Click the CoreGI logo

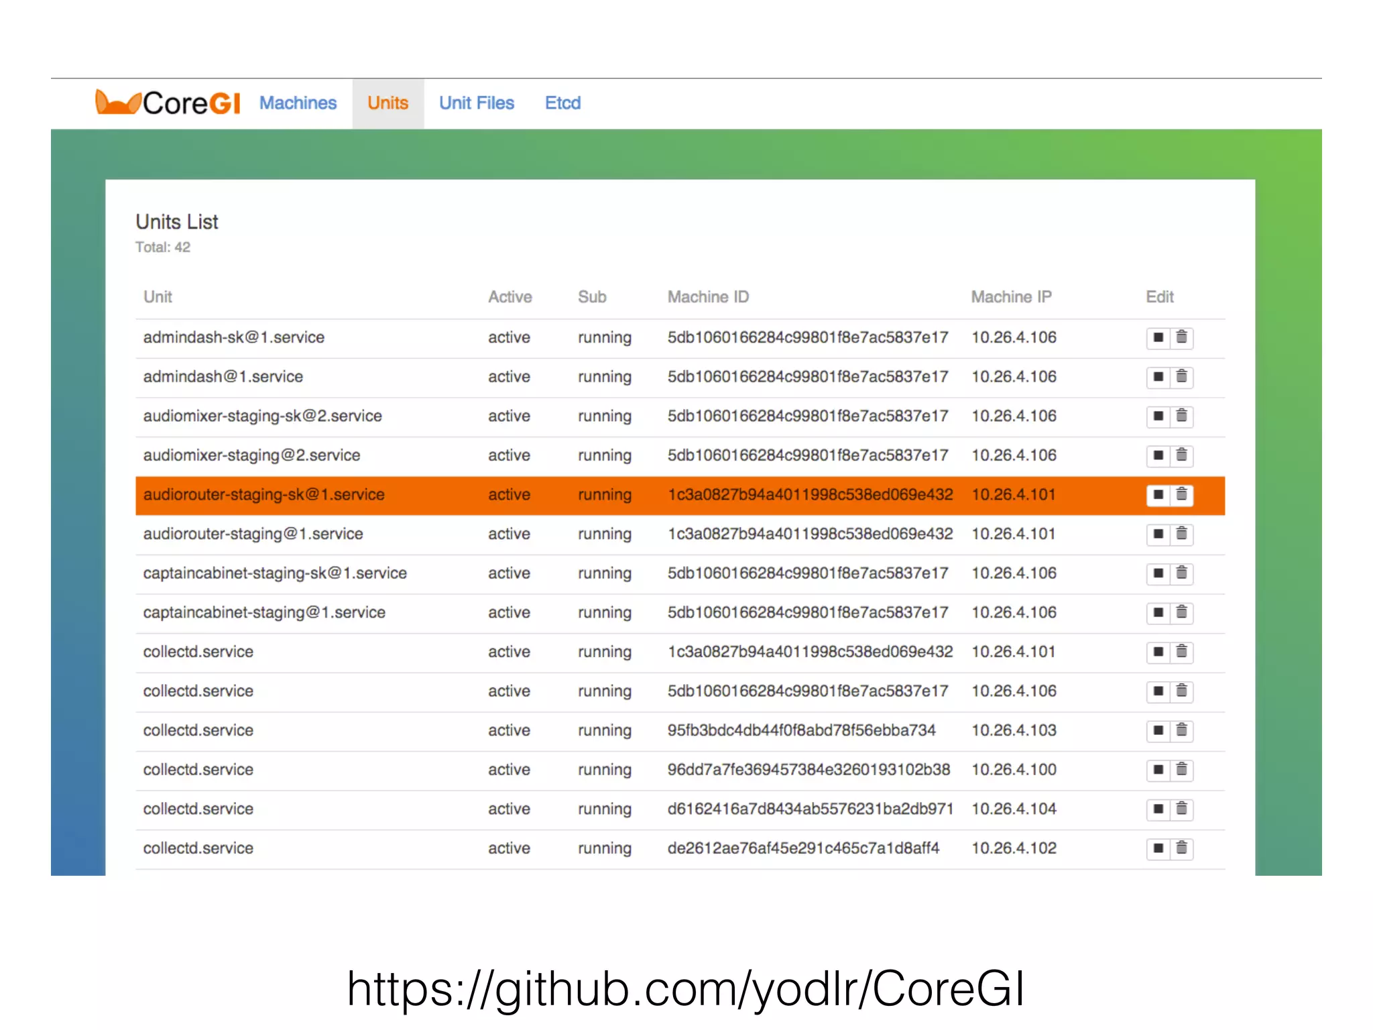pos(168,103)
